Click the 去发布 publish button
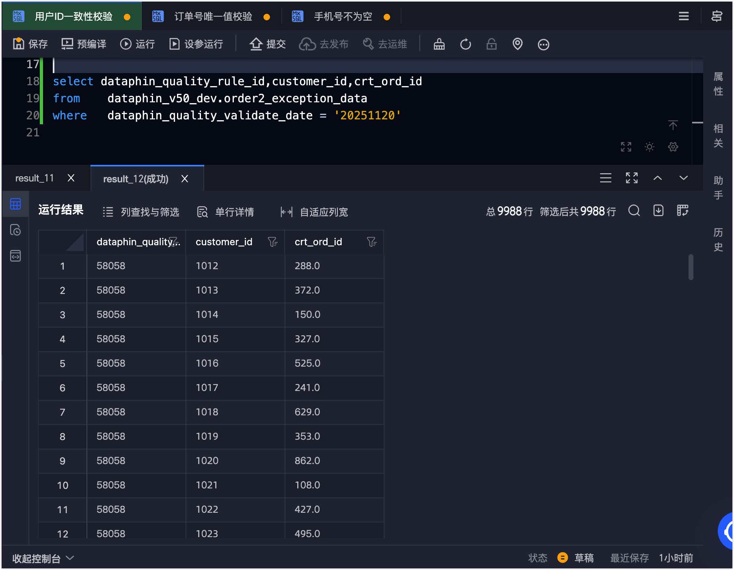The image size is (734, 570). coord(324,44)
